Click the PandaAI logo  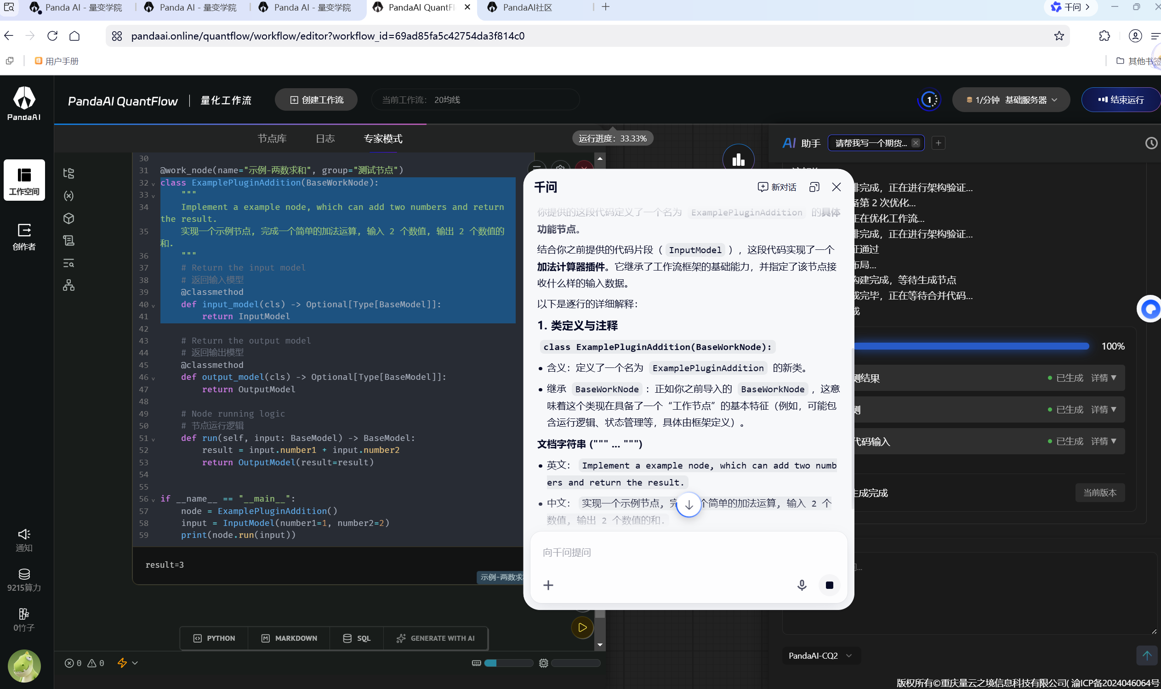coord(24,104)
